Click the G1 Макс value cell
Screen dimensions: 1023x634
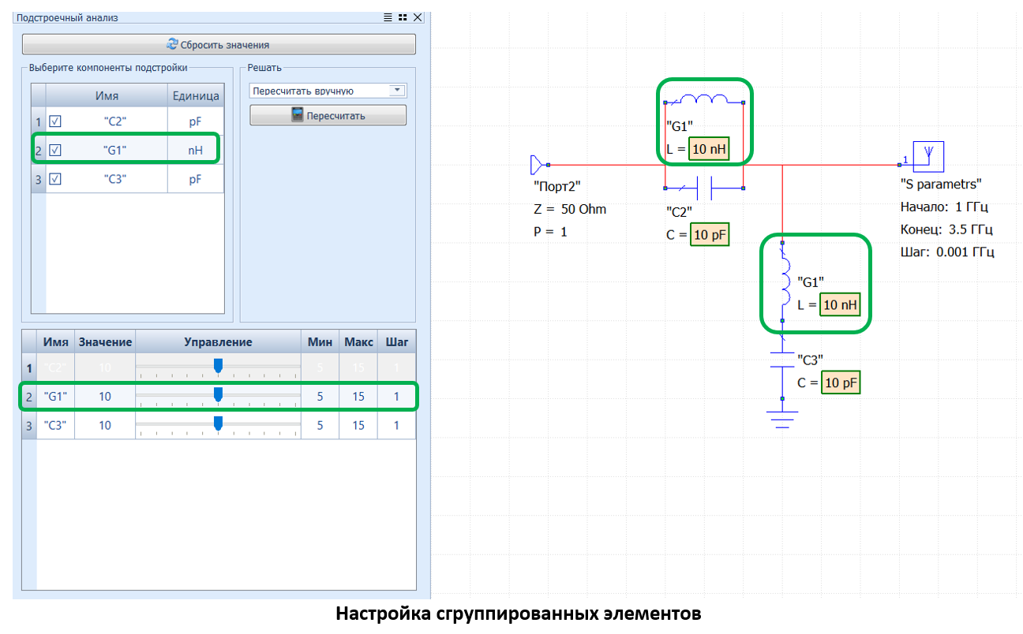358,397
